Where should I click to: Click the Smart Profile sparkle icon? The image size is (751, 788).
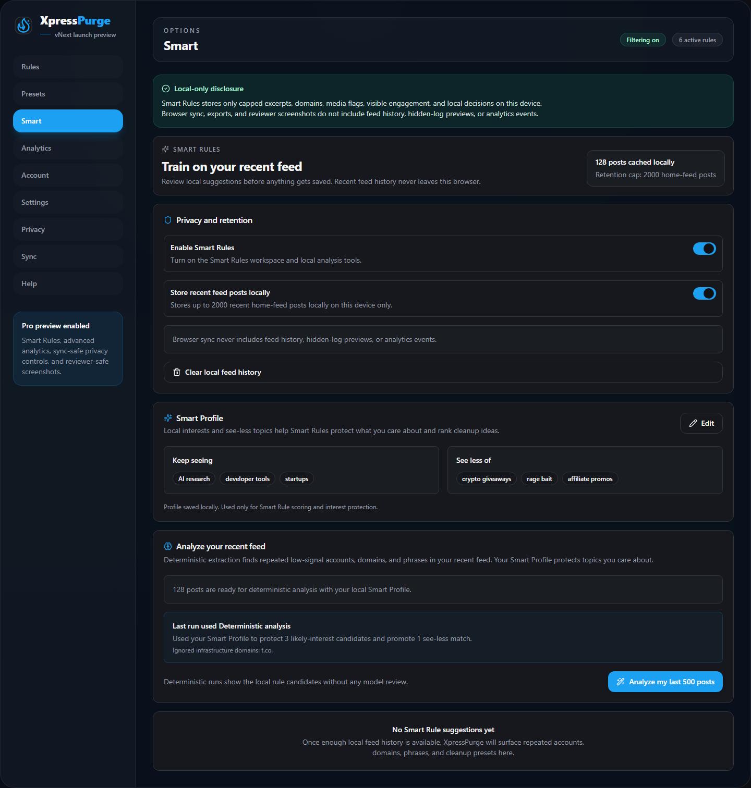168,418
